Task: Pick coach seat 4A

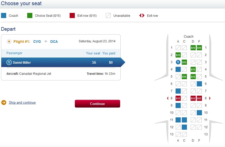Action: point(178,69)
